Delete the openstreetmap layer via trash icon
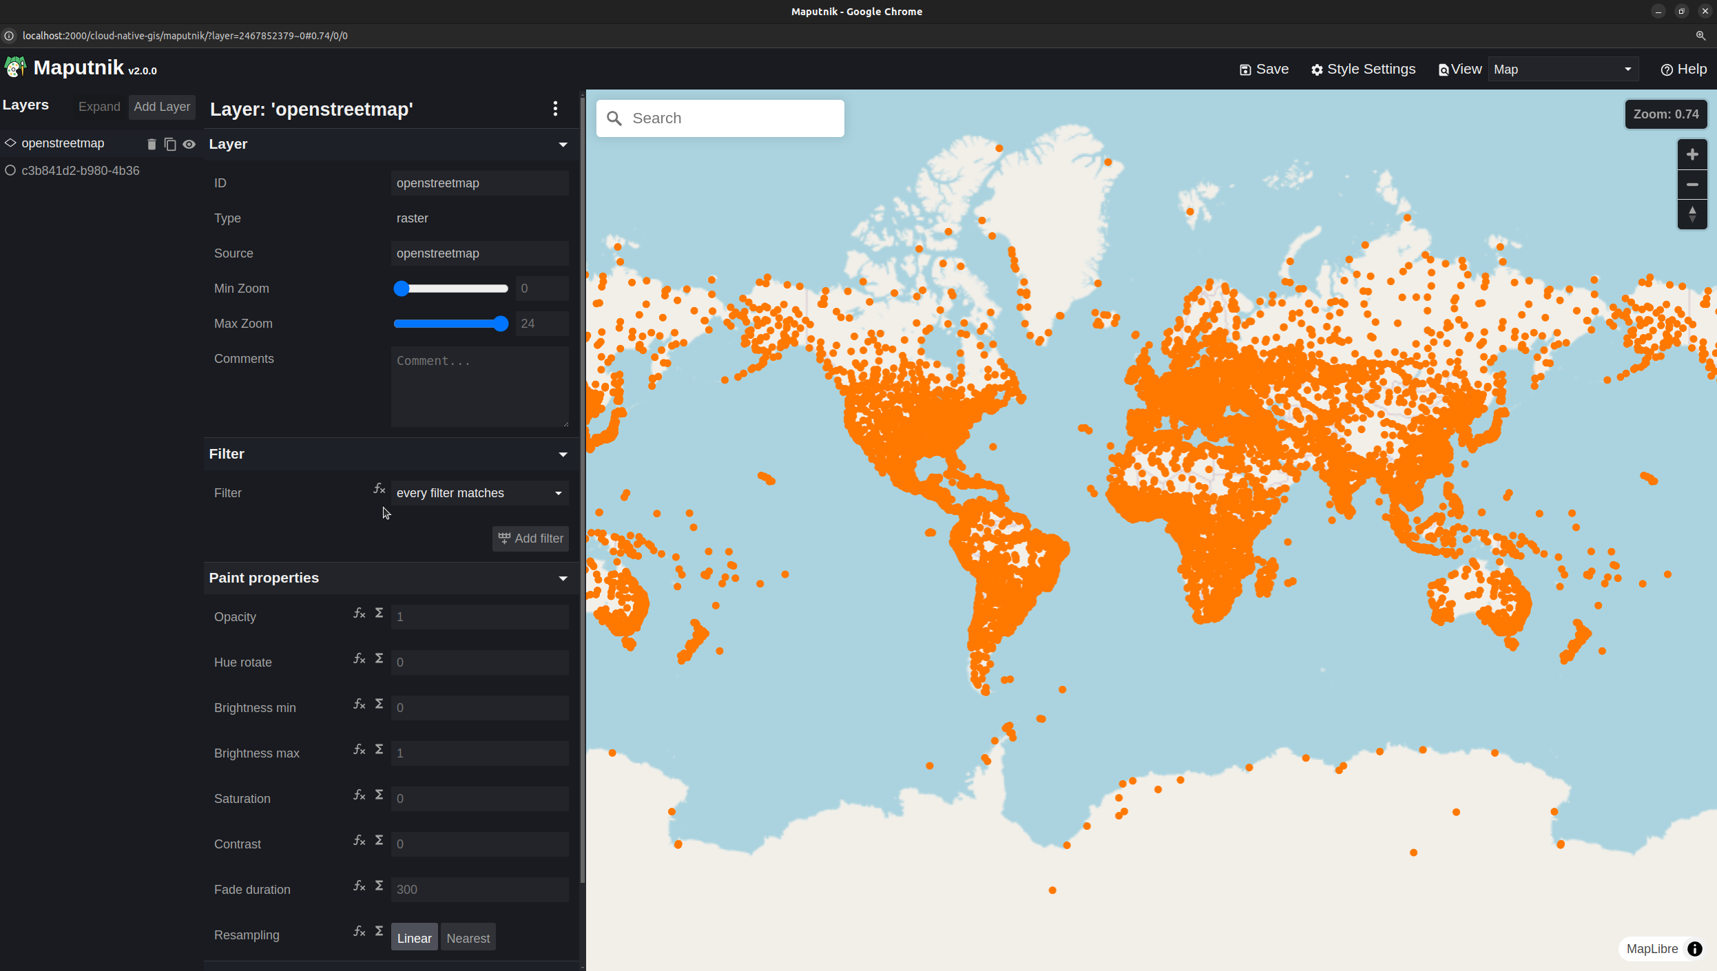 click(152, 144)
